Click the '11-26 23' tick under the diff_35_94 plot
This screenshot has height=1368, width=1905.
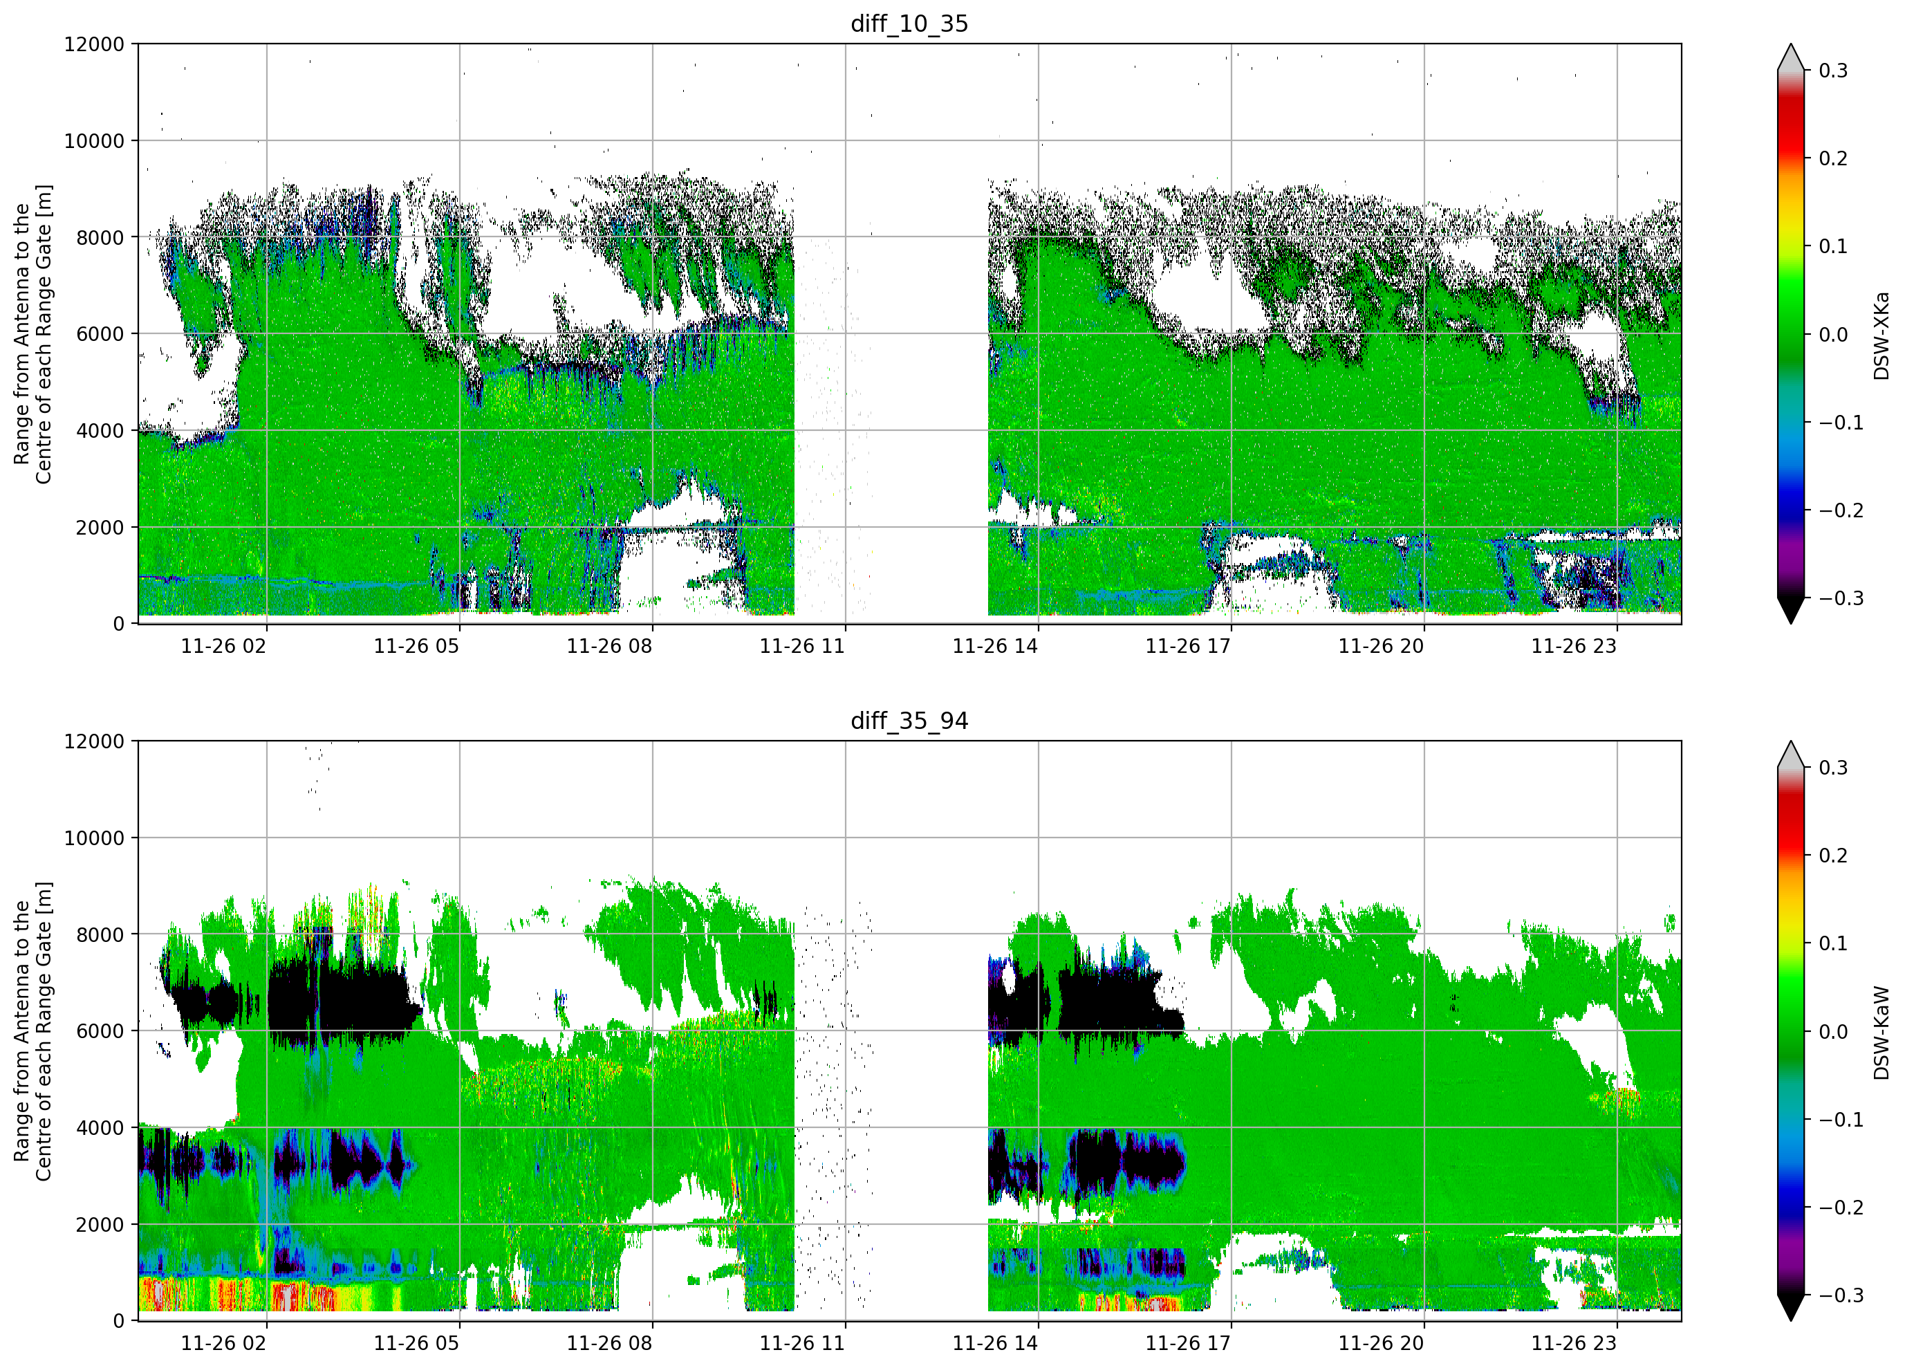(1574, 1343)
